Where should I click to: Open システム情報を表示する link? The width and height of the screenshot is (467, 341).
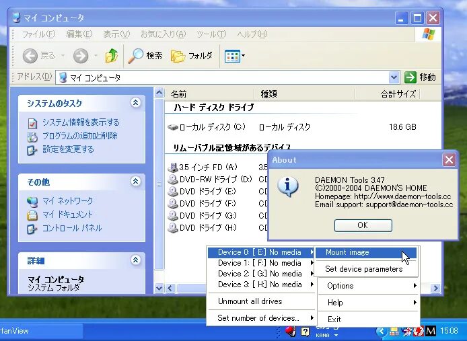(x=81, y=122)
